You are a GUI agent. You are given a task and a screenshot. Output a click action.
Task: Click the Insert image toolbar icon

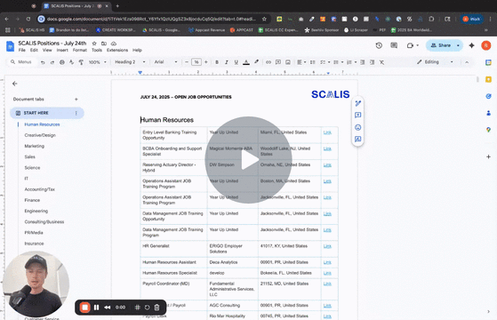pos(288,62)
